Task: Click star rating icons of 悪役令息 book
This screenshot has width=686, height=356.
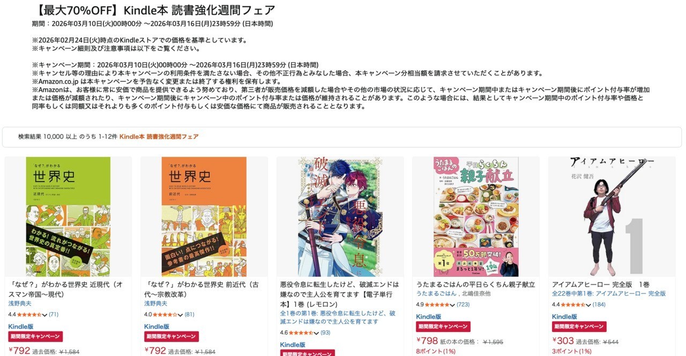Action: point(303,333)
